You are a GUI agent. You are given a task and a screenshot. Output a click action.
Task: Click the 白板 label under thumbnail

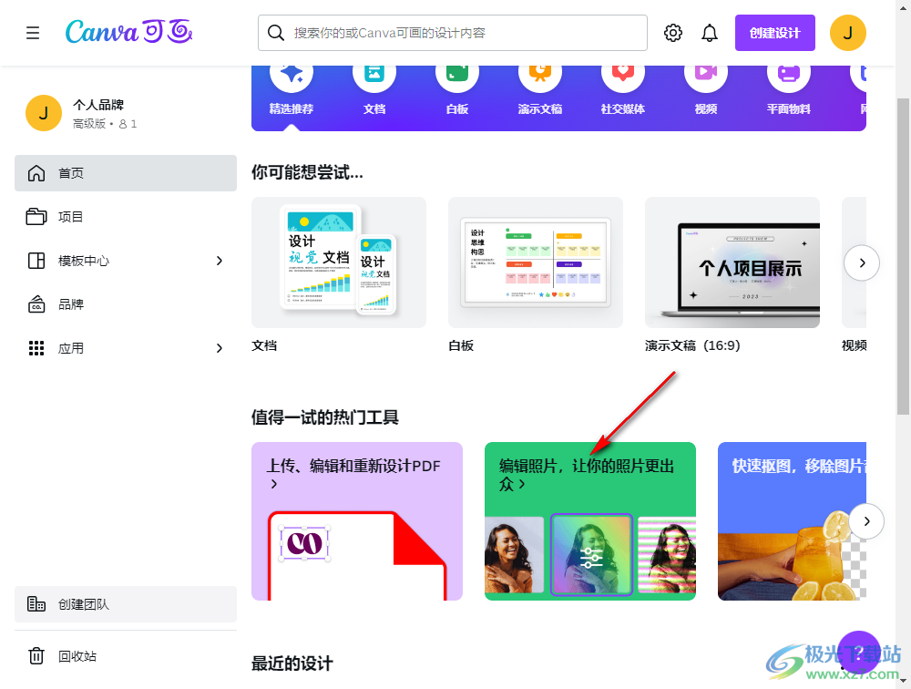pyautogui.click(x=461, y=345)
